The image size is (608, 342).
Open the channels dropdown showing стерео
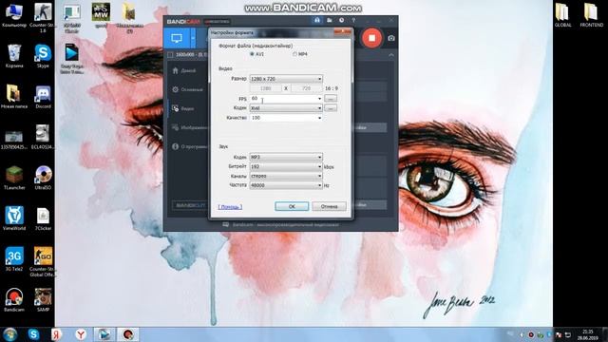(286, 176)
